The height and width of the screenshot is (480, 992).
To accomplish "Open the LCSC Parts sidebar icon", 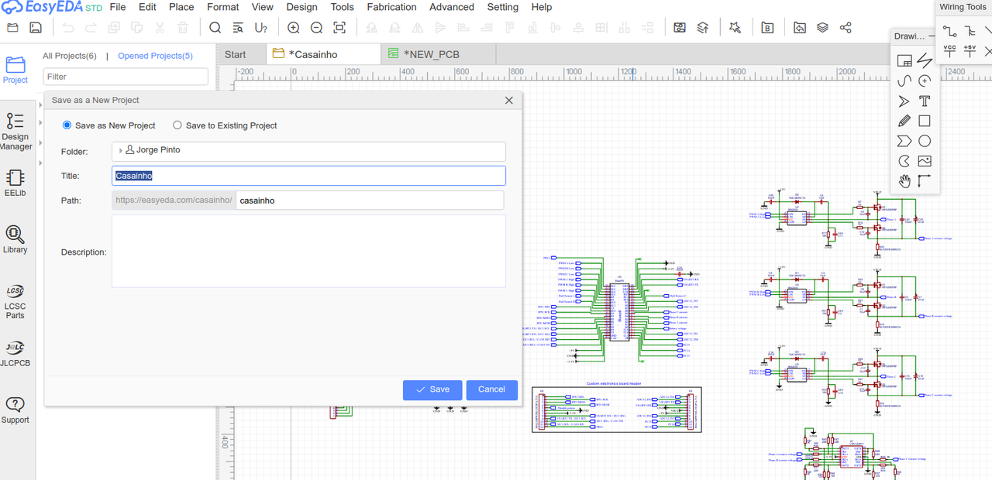I will tap(15, 302).
